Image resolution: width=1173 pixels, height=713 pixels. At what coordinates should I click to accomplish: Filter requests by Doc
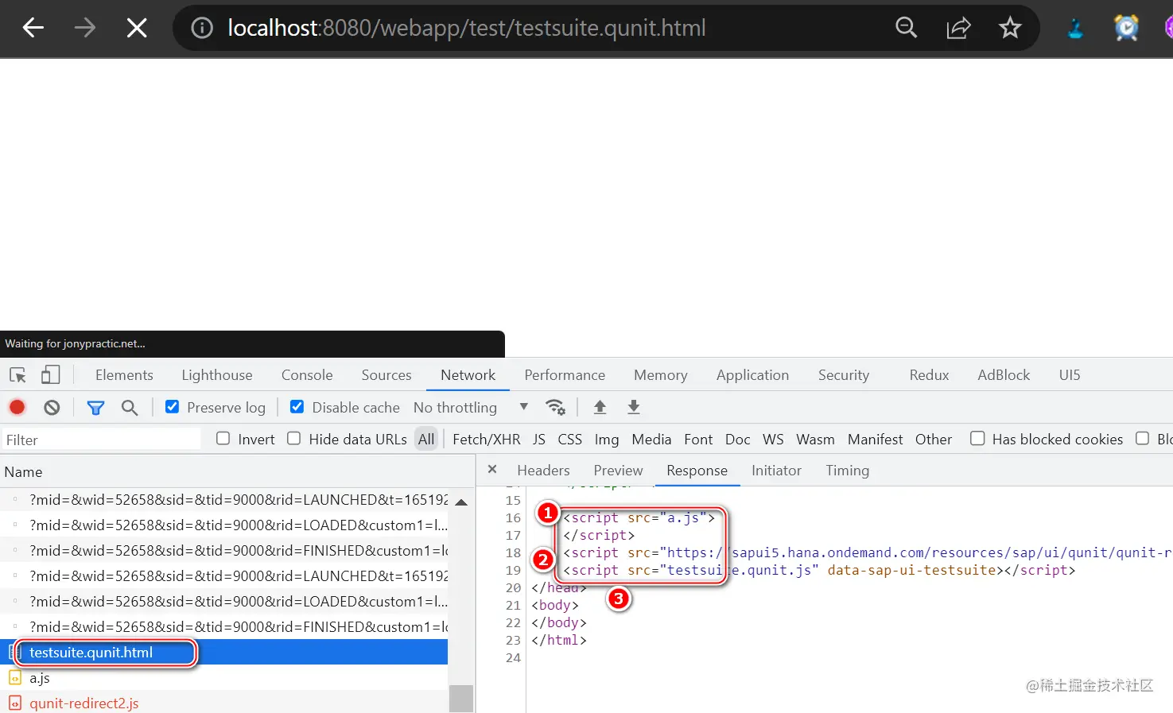(737, 439)
